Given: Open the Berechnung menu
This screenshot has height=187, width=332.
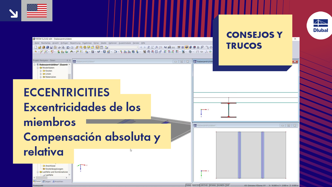Looking at the screenshot, I should coord(75,43).
